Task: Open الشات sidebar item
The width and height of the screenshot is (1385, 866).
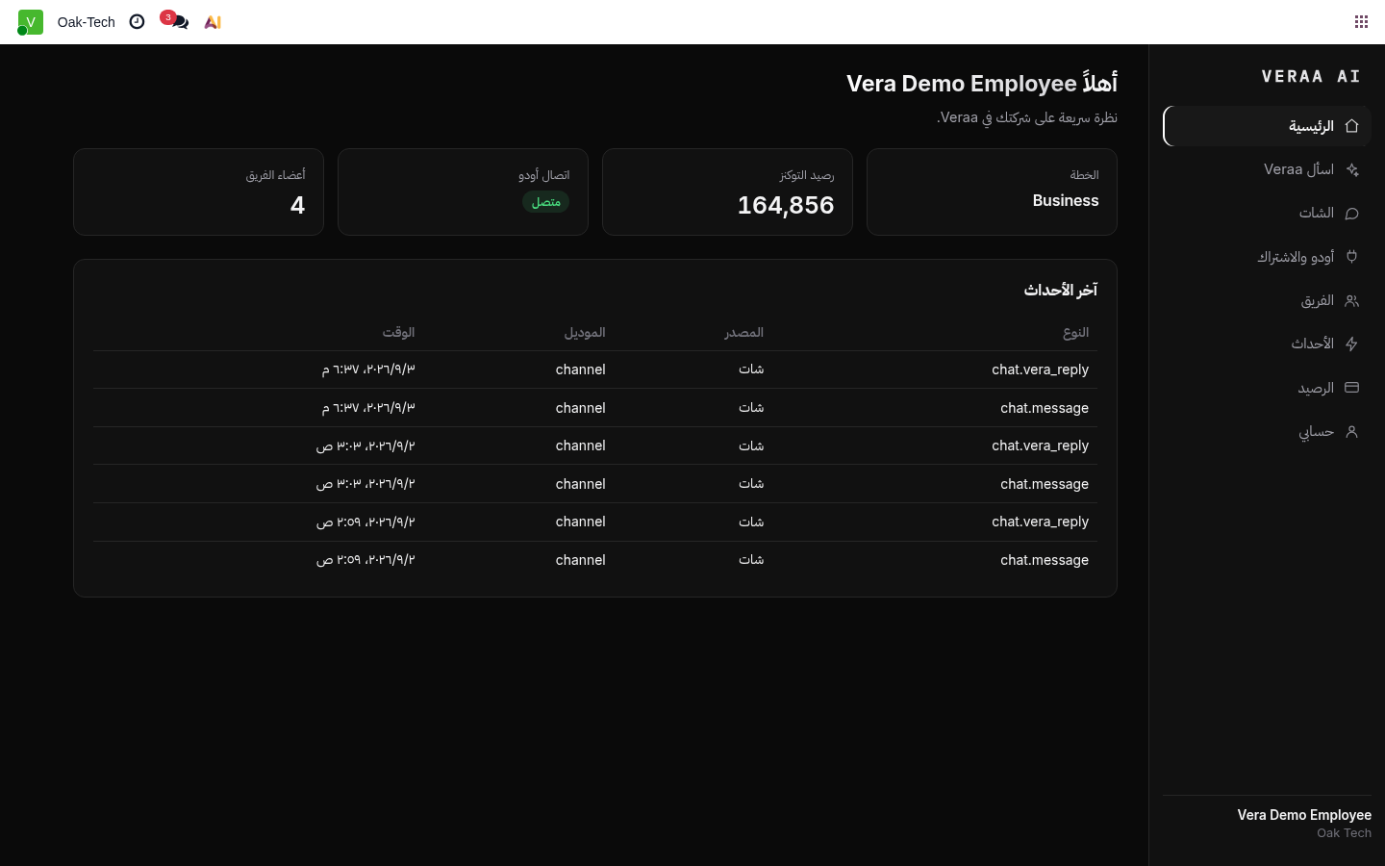Action: click(x=1267, y=213)
